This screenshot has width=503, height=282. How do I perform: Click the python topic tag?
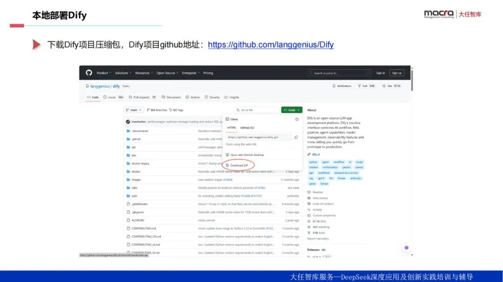(313, 162)
